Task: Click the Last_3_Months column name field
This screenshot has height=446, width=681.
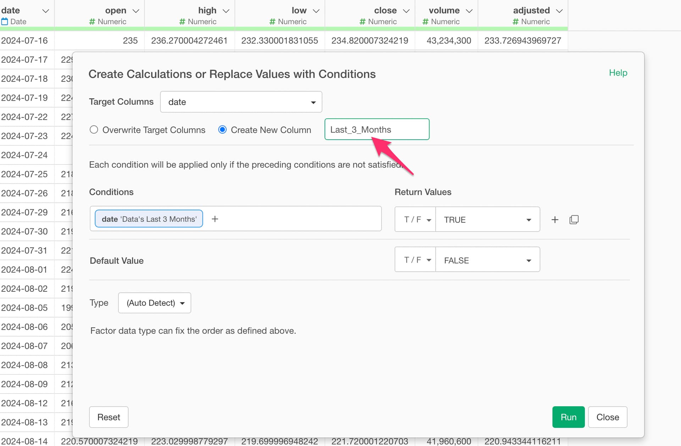Action: [x=377, y=129]
